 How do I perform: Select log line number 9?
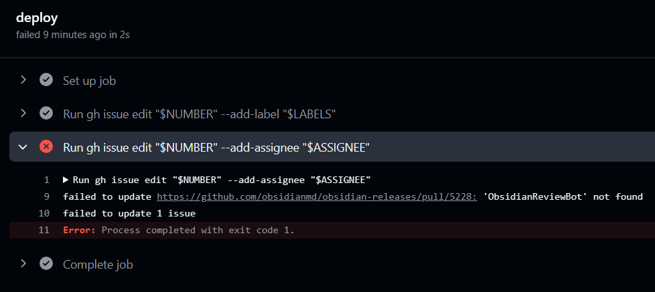coord(47,196)
